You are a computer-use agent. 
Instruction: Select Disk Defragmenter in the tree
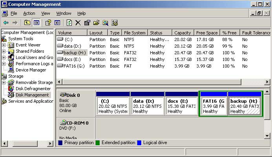(32, 89)
